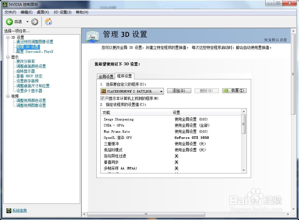The image size is (299, 220).
Task: Click main panel vertical scroll down arrow
Action: pyautogui.click(x=293, y=209)
